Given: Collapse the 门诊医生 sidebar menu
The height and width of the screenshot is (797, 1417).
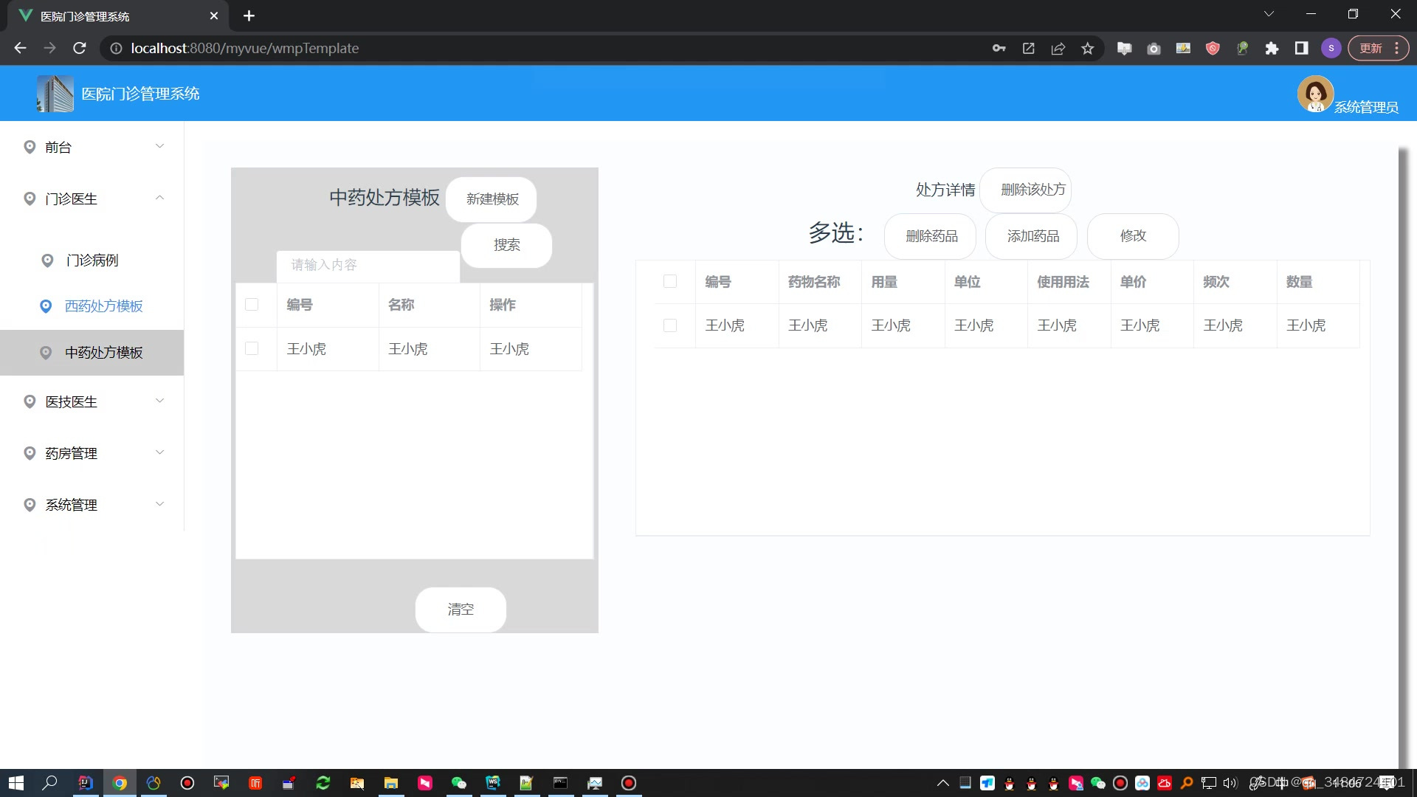Looking at the screenshot, I should 92,199.
